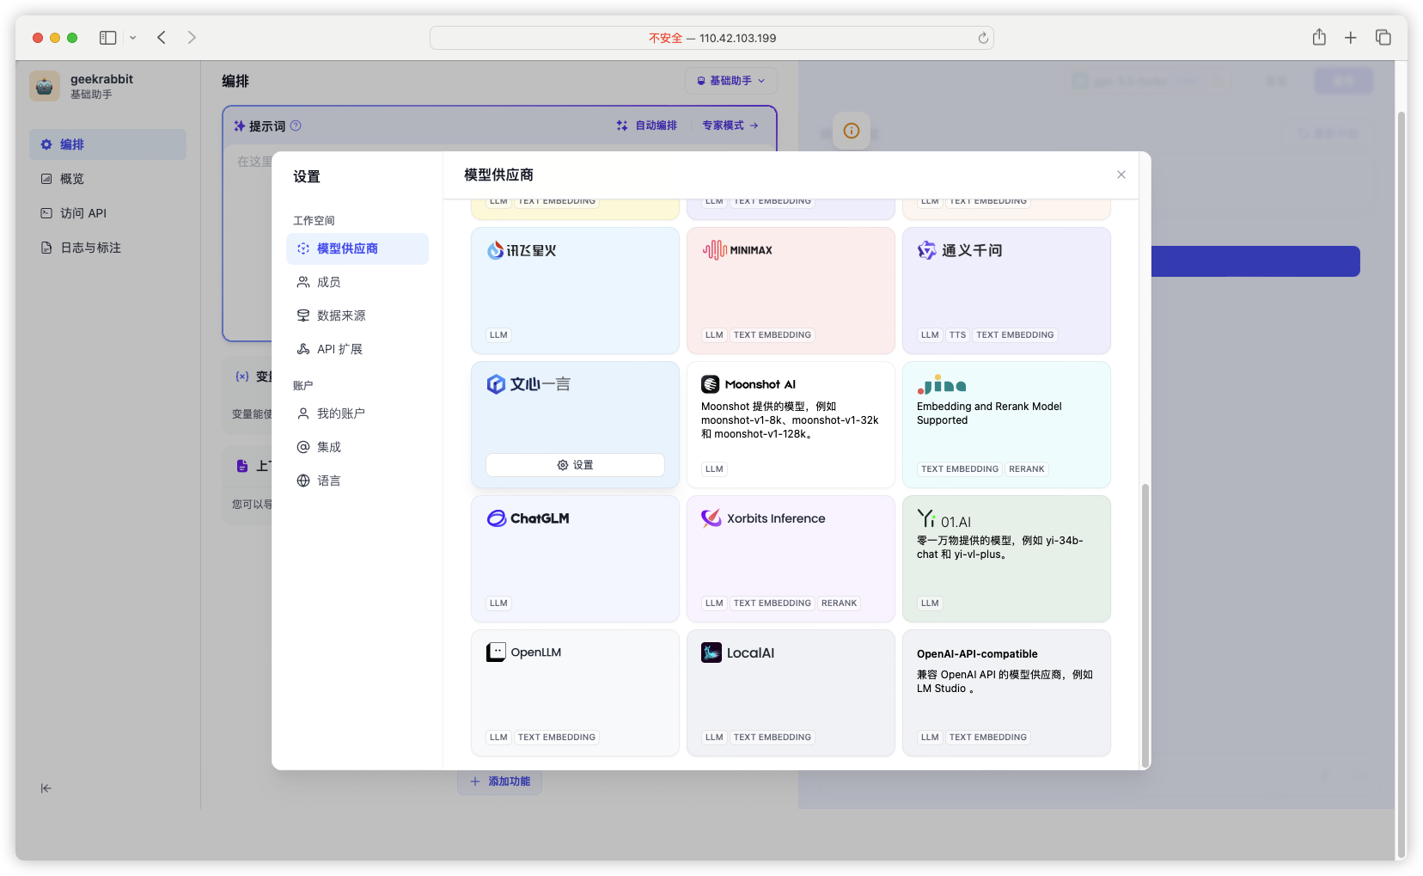Click the 成员 people icon
This screenshot has height=876, width=1423.
pyautogui.click(x=303, y=282)
